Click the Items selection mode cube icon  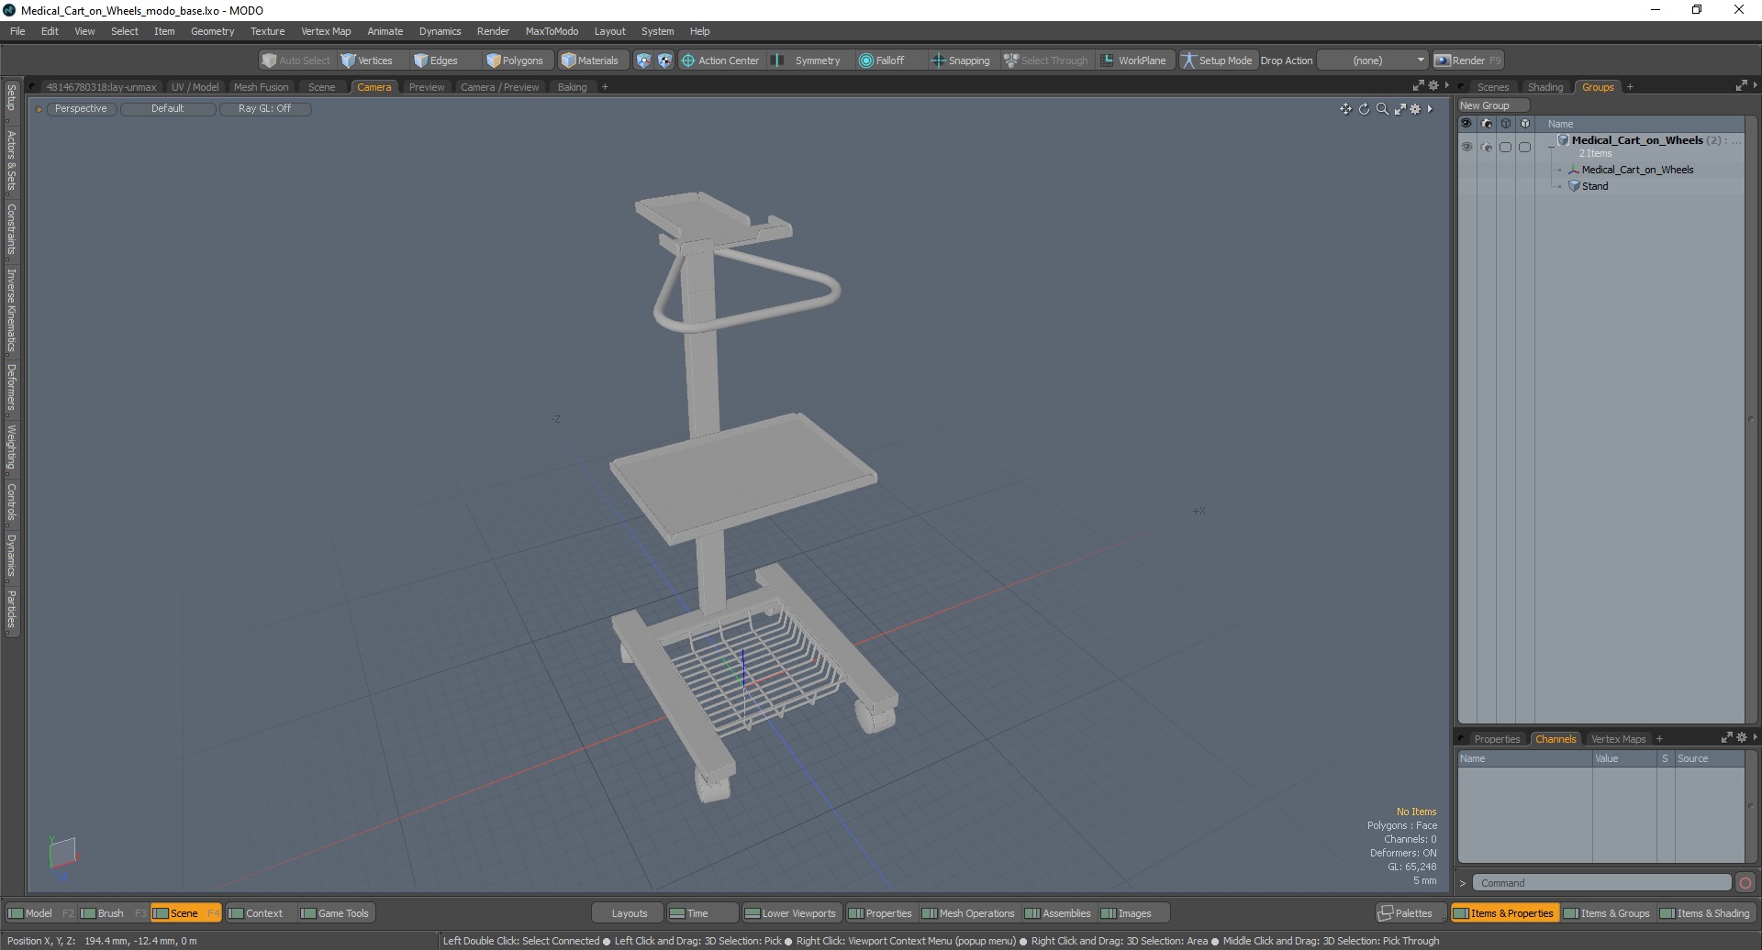[x=643, y=61]
